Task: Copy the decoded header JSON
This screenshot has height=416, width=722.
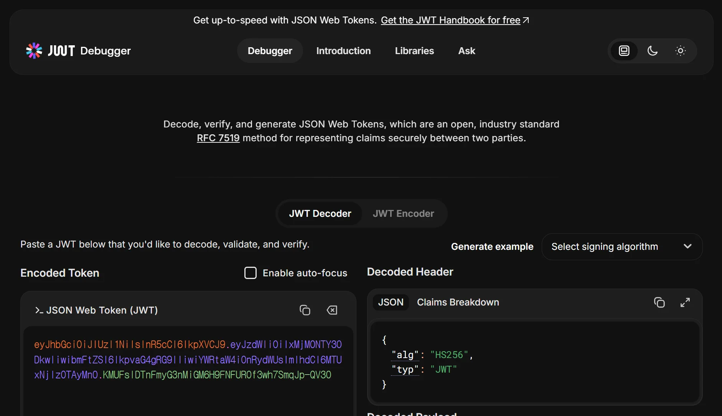Action: [659, 302]
